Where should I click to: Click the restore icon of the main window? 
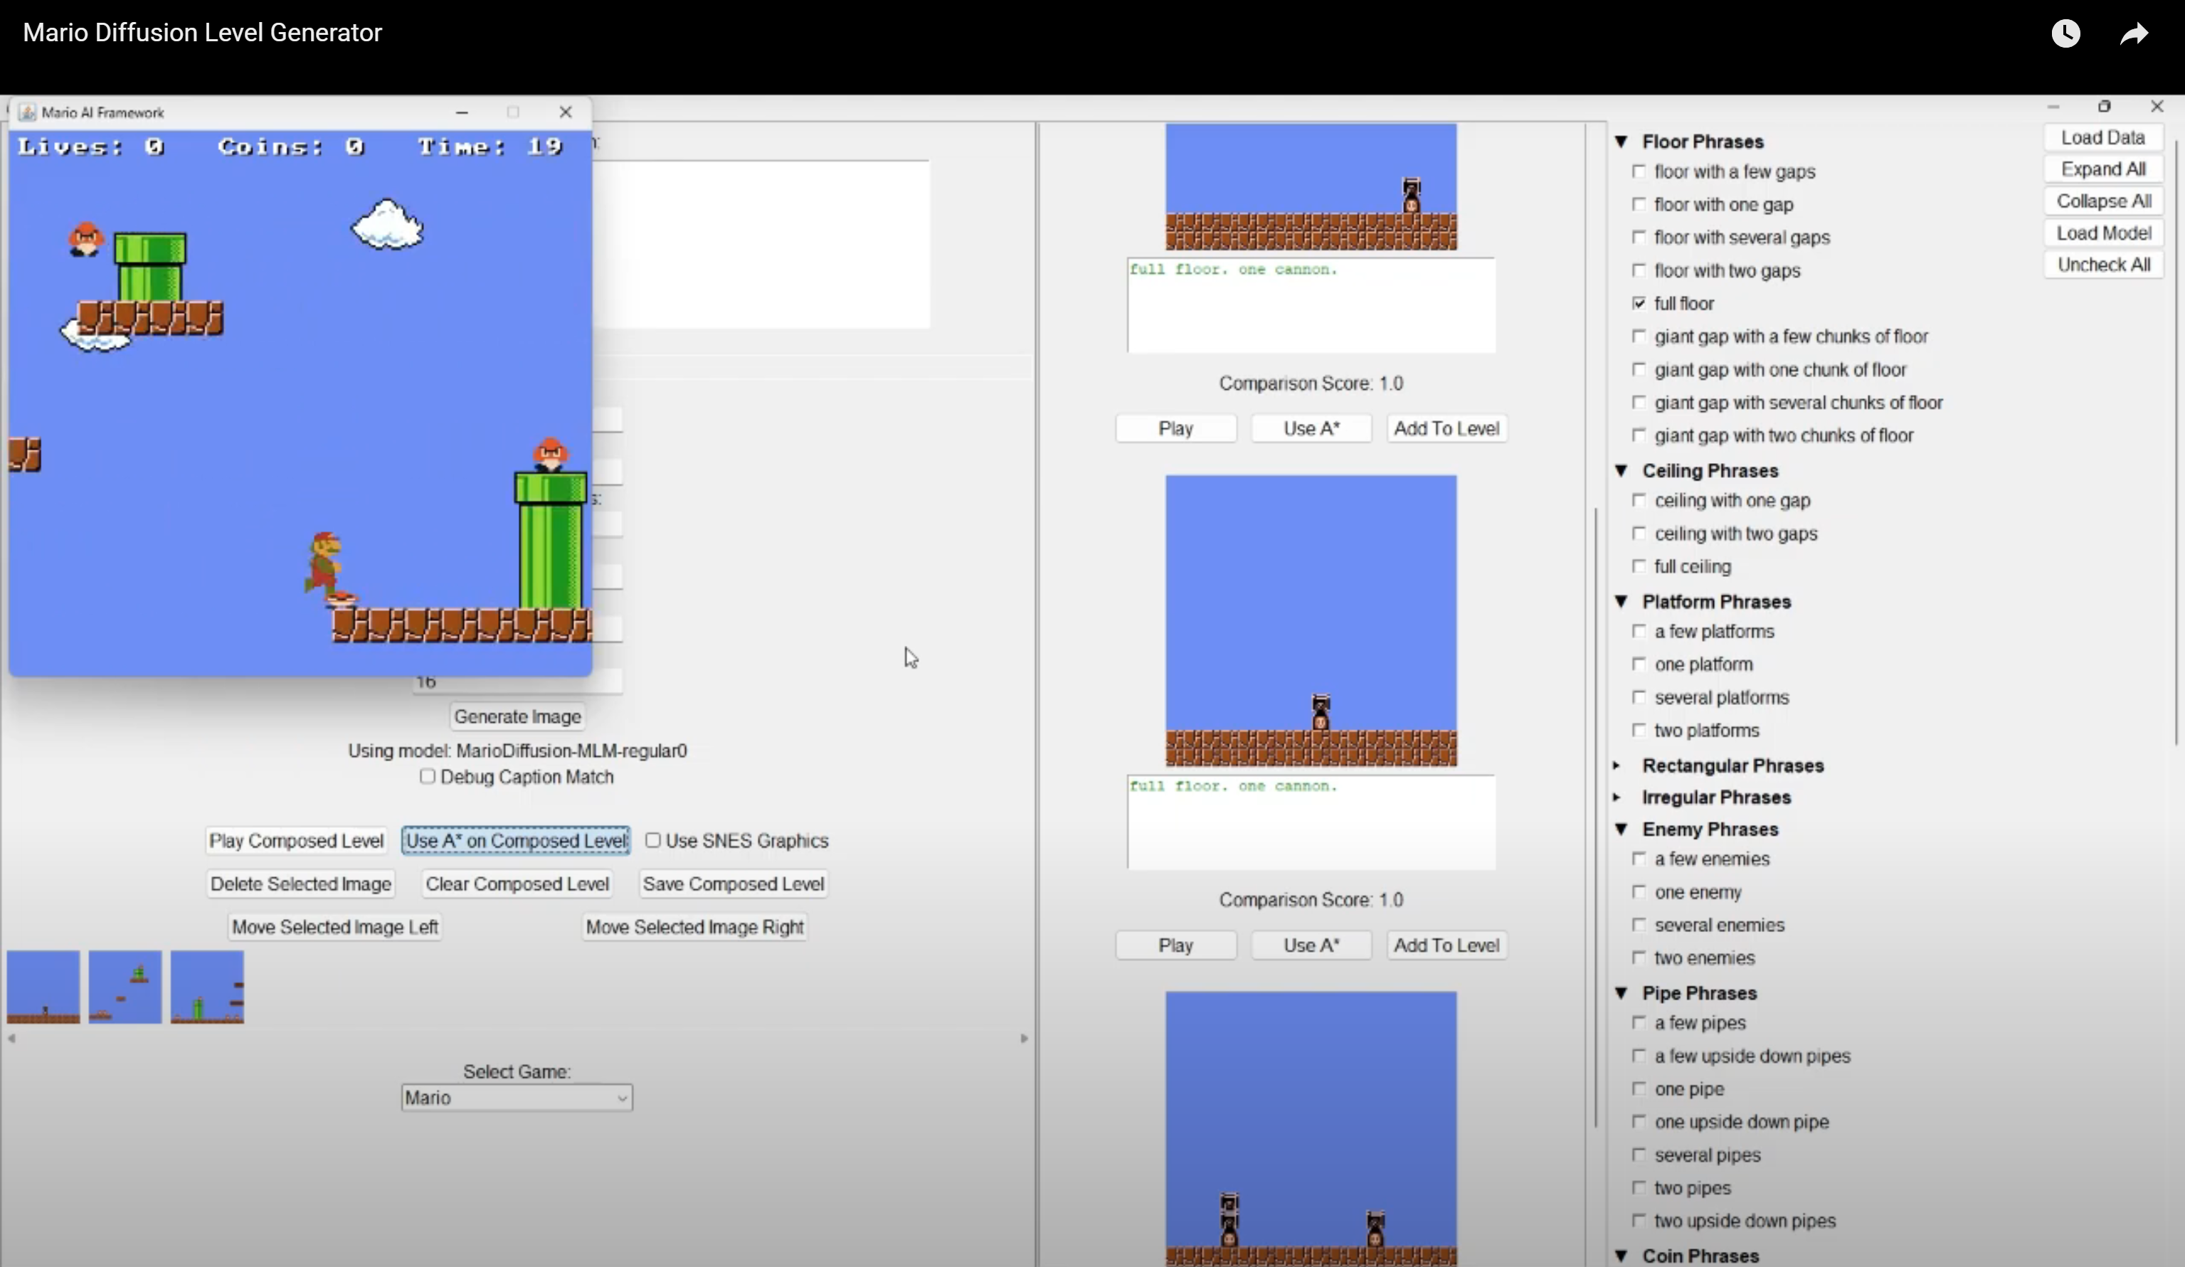pyautogui.click(x=2105, y=107)
